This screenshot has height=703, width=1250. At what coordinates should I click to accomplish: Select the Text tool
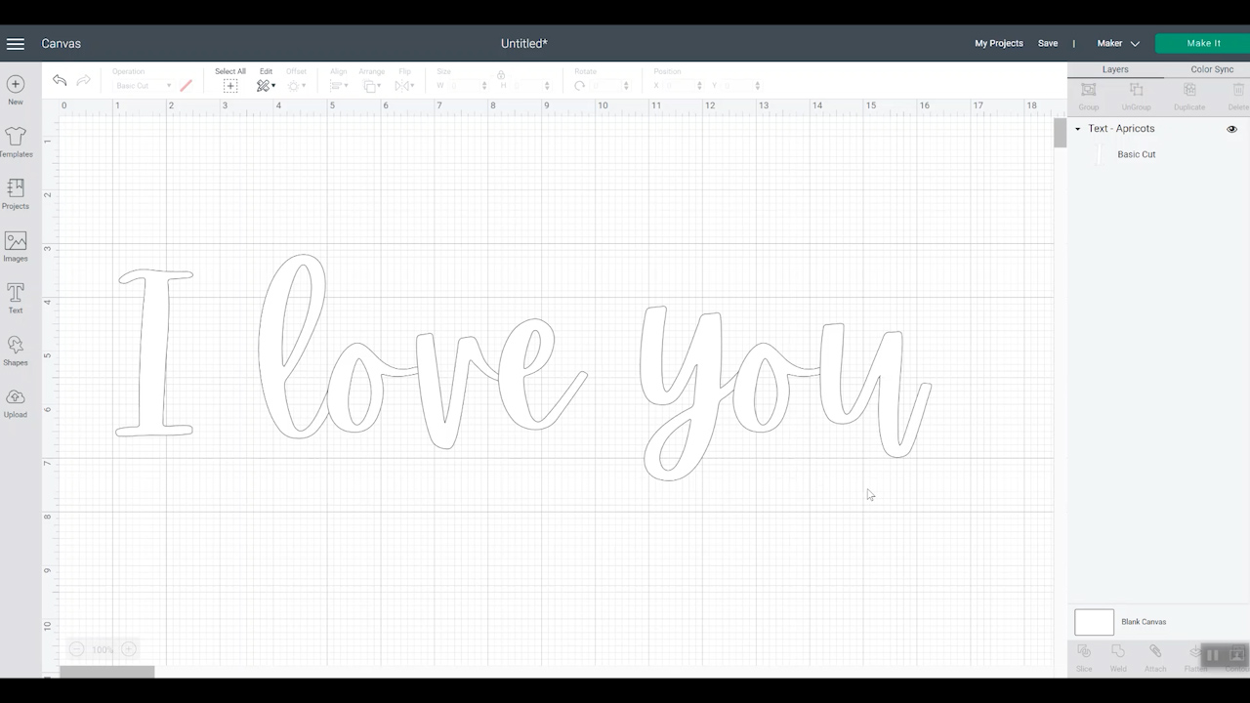point(16,299)
